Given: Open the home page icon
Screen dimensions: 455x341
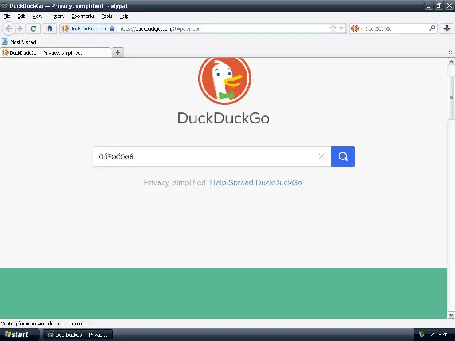Looking at the screenshot, I should click(x=50, y=28).
